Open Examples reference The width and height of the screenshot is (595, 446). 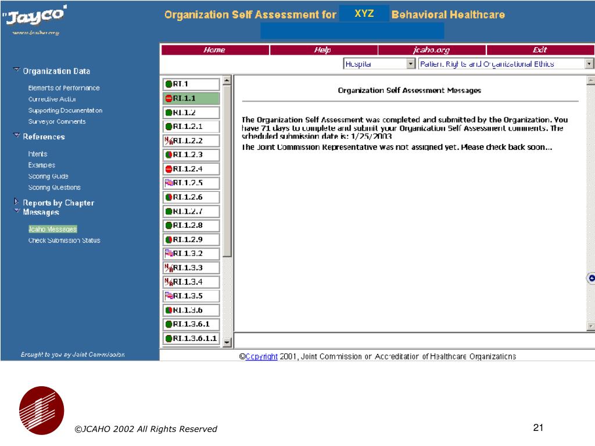pos(42,166)
